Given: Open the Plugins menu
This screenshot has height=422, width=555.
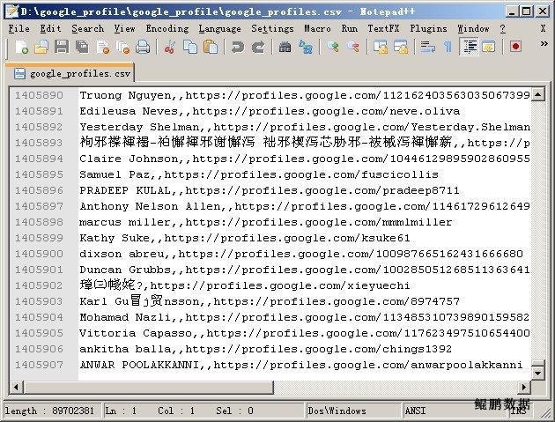Looking at the screenshot, I should click(428, 28).
